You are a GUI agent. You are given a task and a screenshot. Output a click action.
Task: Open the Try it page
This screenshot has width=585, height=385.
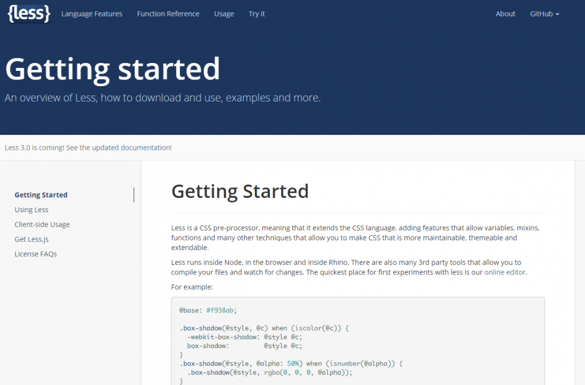coord(257,14)
